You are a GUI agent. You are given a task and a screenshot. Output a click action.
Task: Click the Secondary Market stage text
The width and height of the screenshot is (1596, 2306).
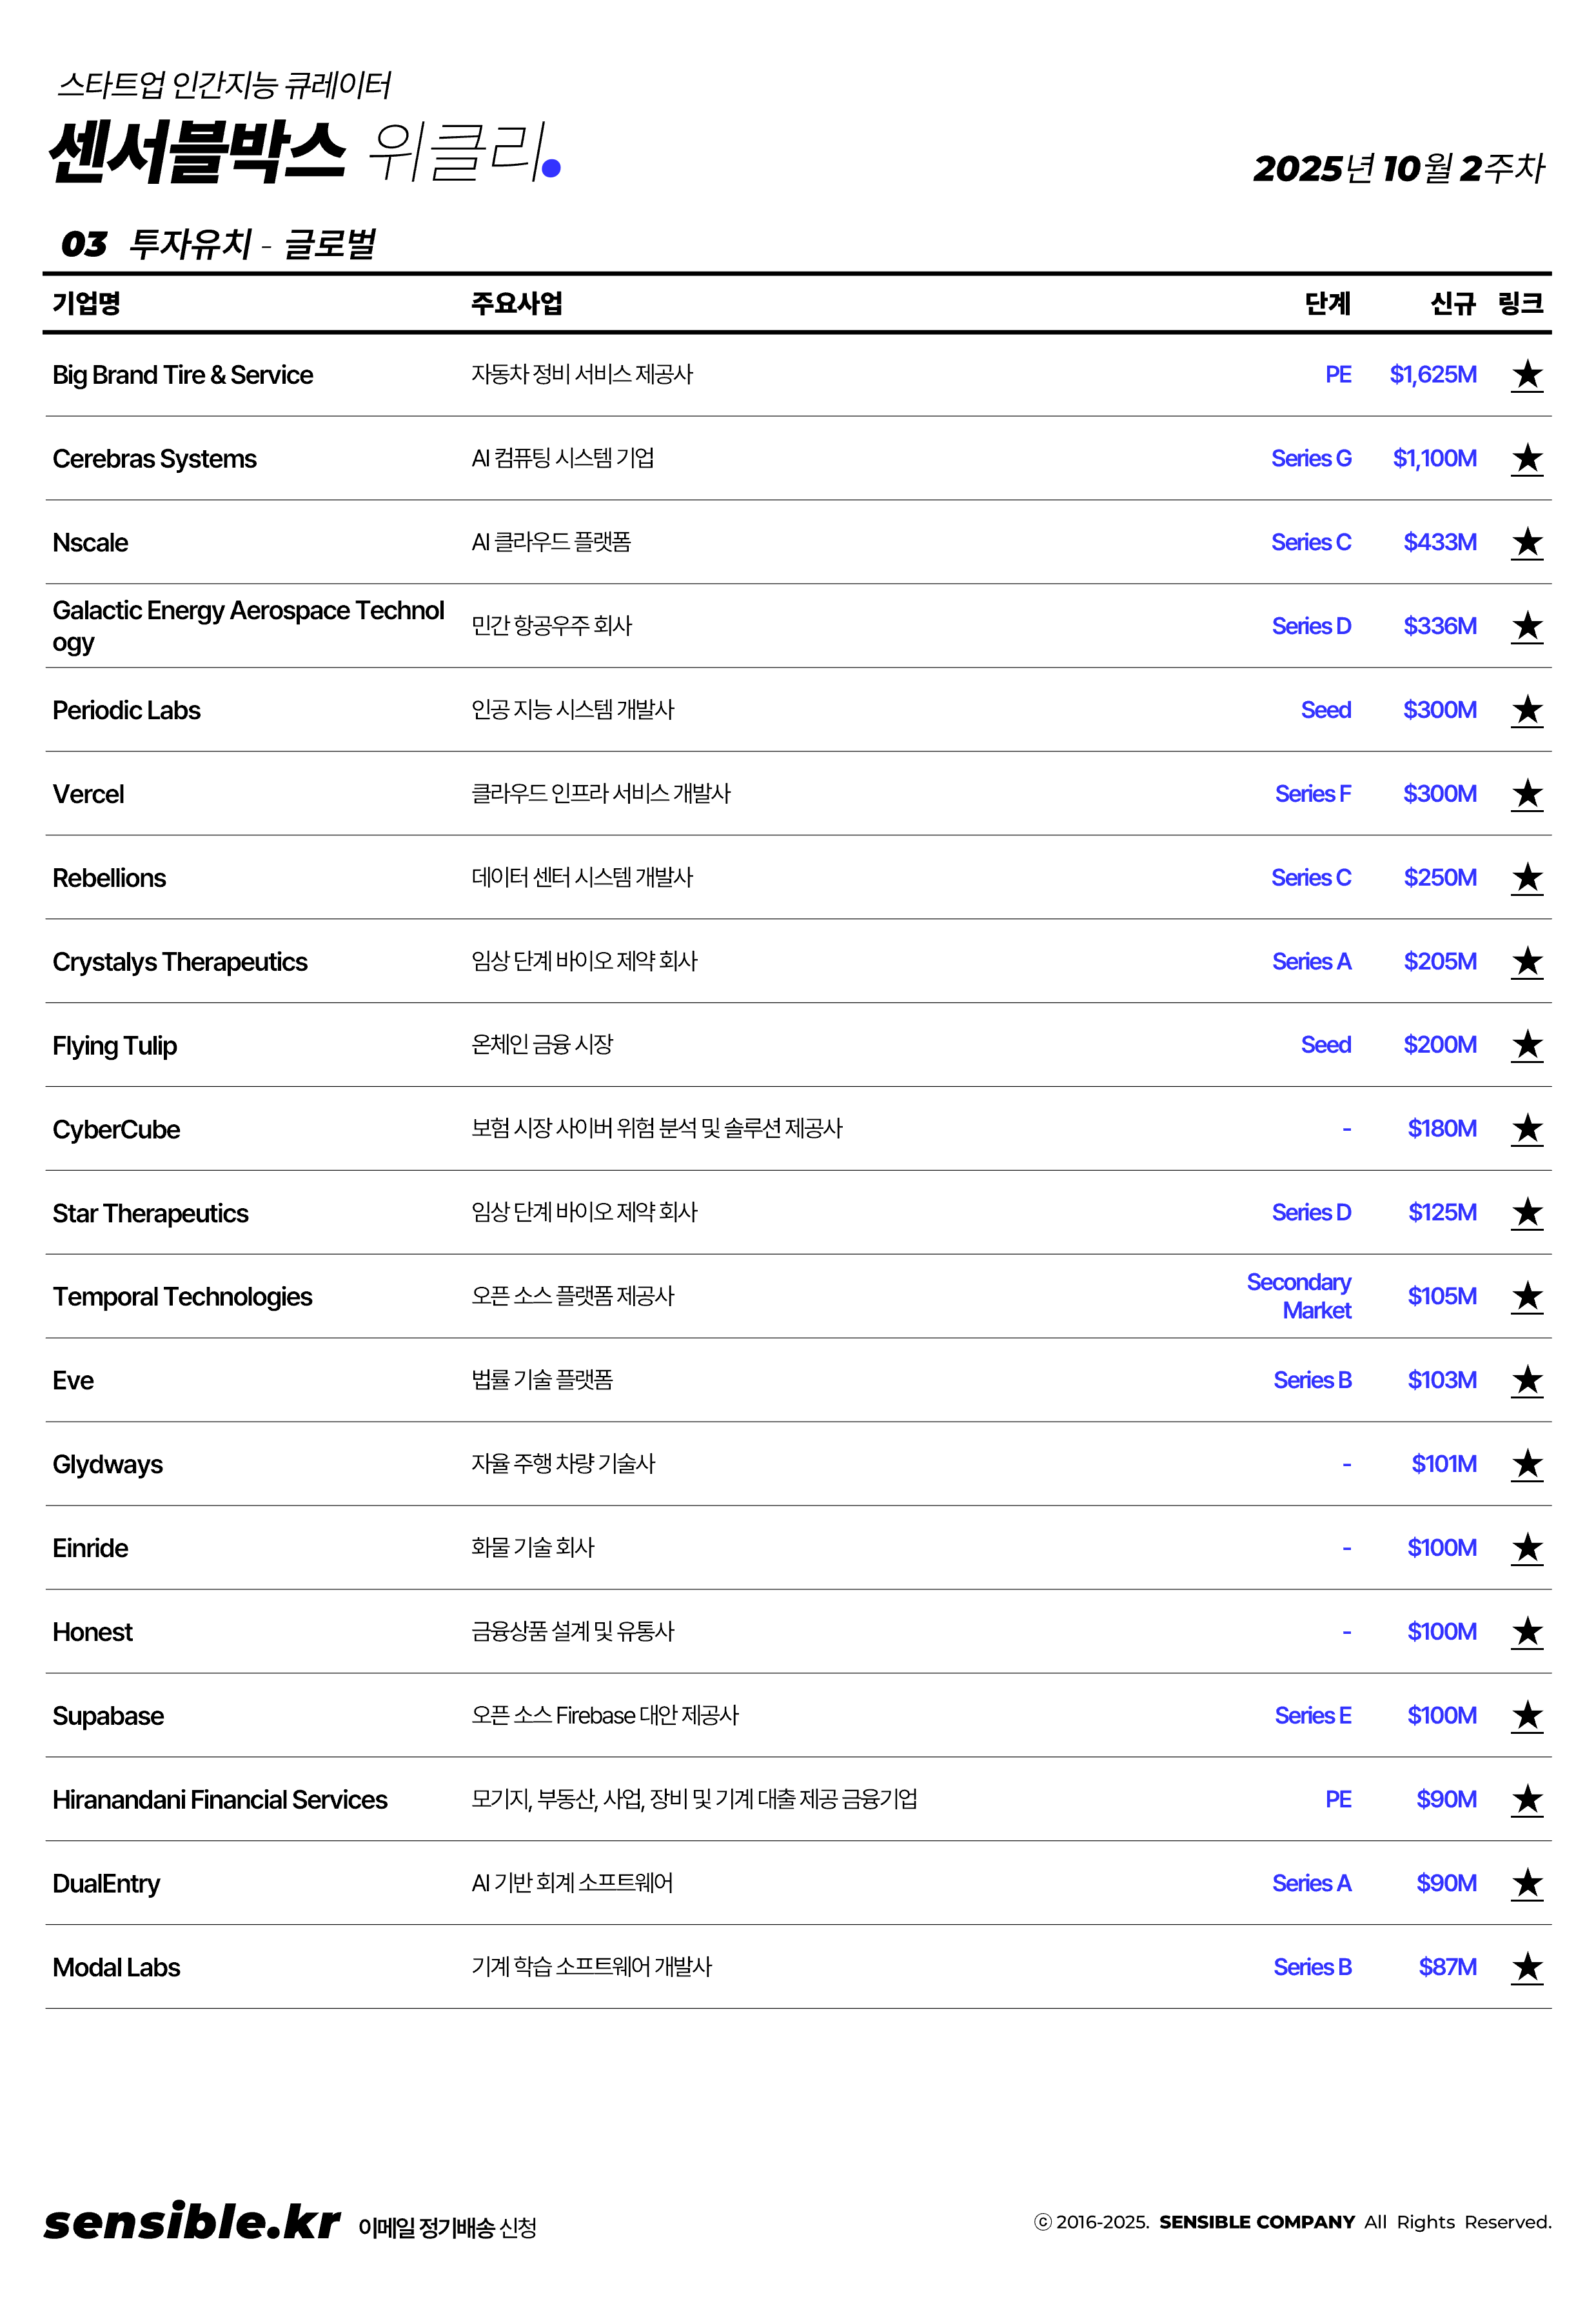pos(1298,1296)
